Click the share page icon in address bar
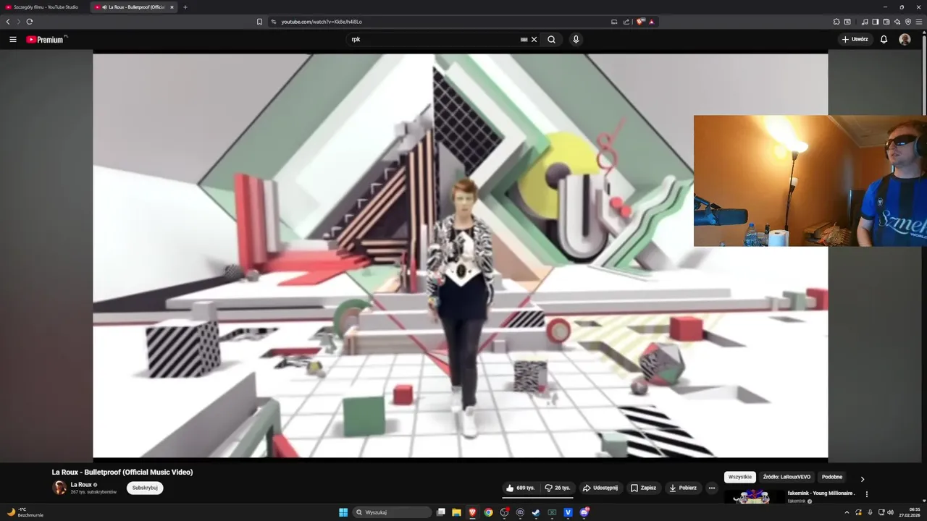 click(x=626, y=22)
